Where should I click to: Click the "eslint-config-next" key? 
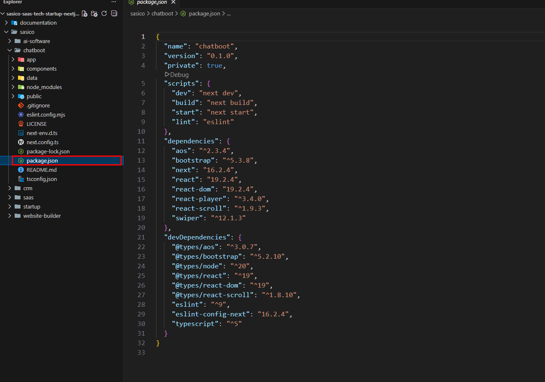pos(211,314)
